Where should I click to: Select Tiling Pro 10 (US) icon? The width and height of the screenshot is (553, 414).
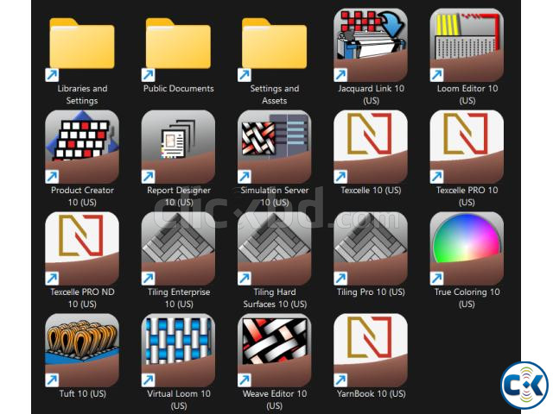point(371,248)
